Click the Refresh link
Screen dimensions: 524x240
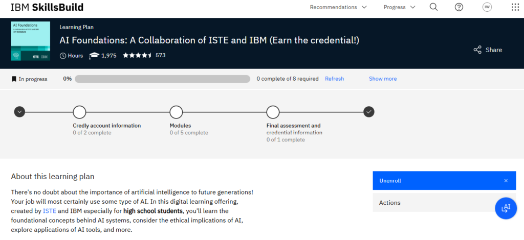pyautogui.click(x=334, y=79)
